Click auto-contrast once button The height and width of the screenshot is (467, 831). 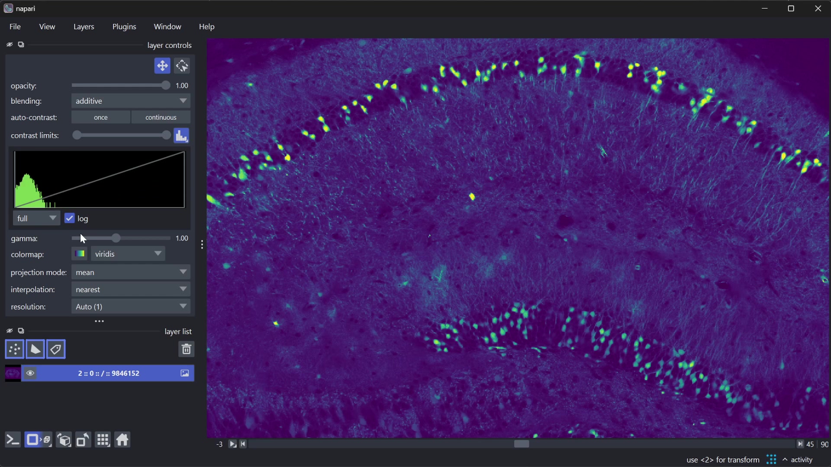[101, 118]
